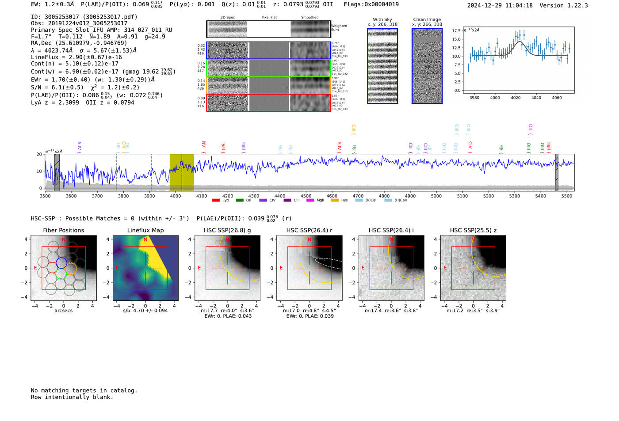
Task: Click the LineFlux = 2.90(±0.67)e-16 text
Action: point(76,57)
